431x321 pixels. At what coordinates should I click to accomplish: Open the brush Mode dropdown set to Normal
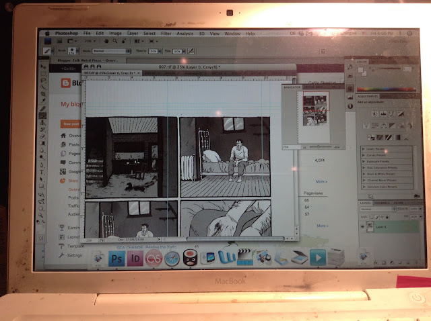tap(111, 51)
